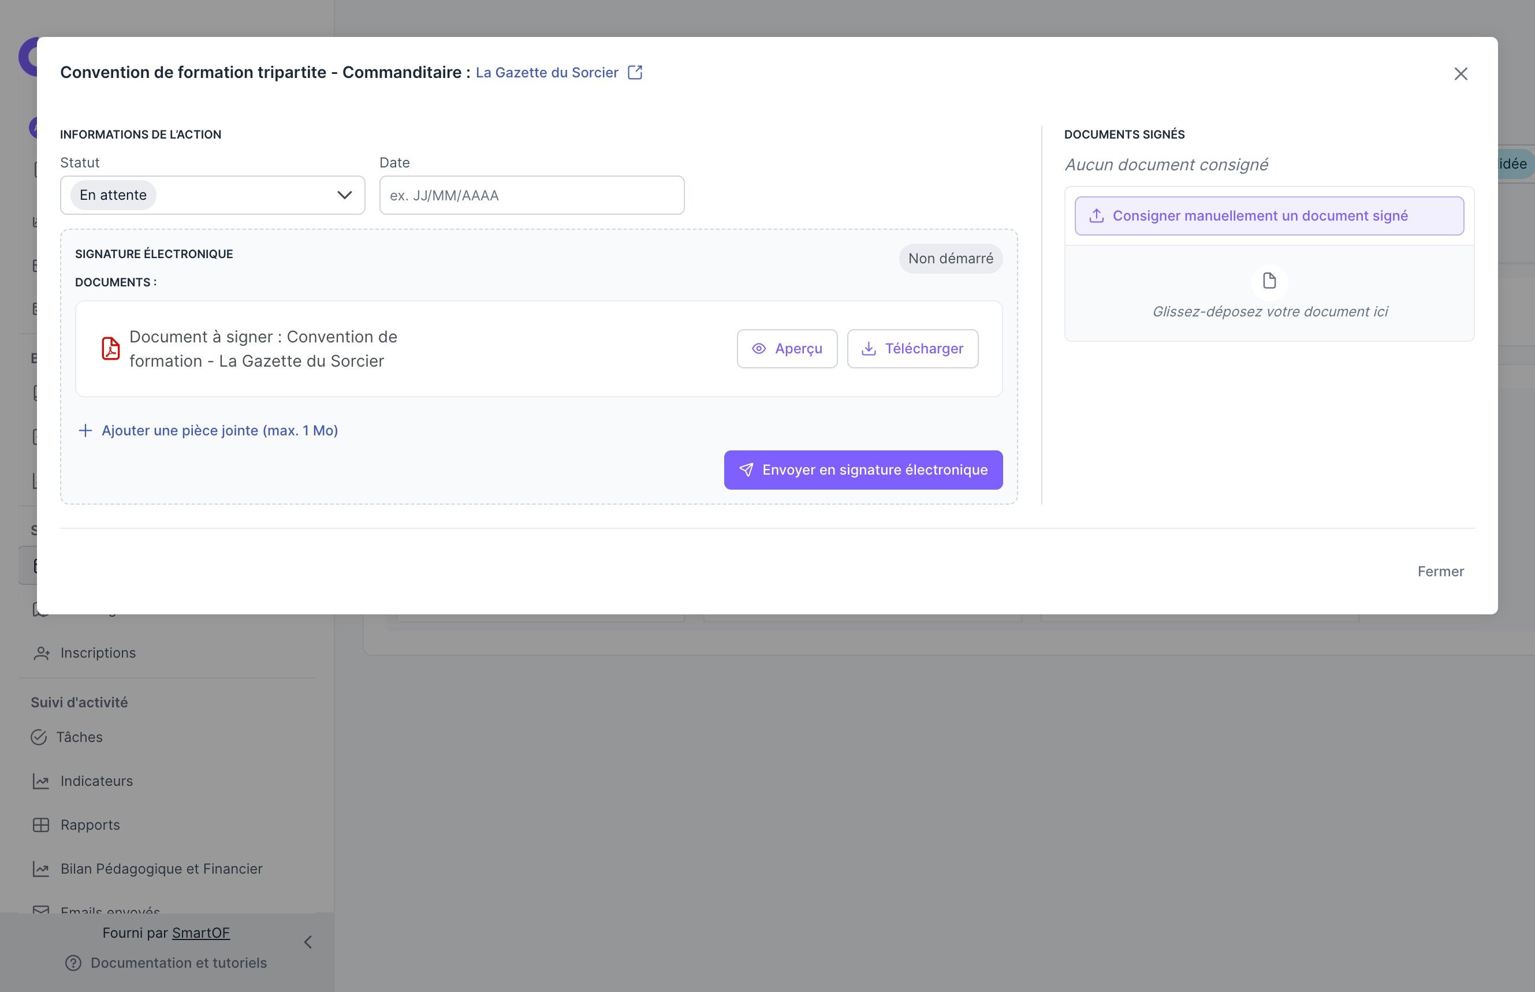This screenshot has width=1535, height=992.
Task: Click into the Date input field
Action: [531, 195]
